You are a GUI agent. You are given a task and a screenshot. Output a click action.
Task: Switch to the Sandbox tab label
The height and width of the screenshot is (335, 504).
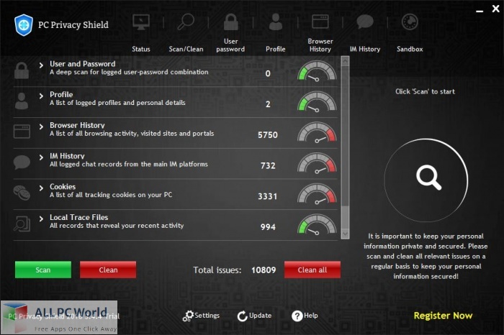point(410,49)
